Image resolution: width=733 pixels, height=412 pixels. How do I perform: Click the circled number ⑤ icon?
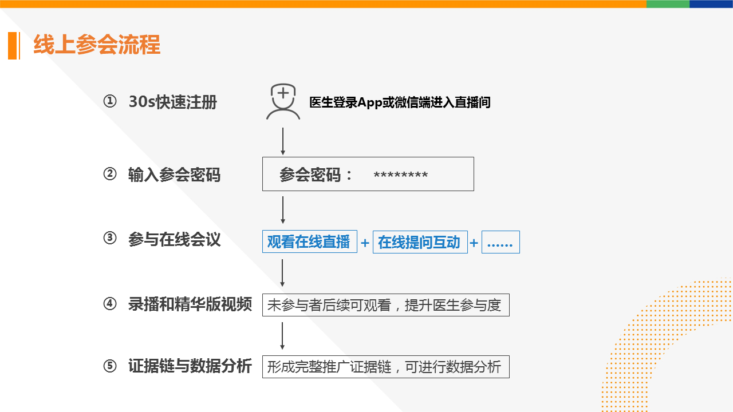[110, 366]
